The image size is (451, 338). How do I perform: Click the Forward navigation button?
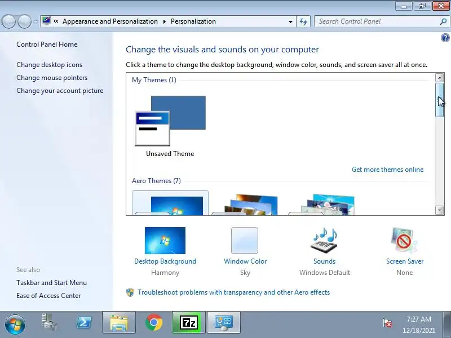[x=24, y=21]
